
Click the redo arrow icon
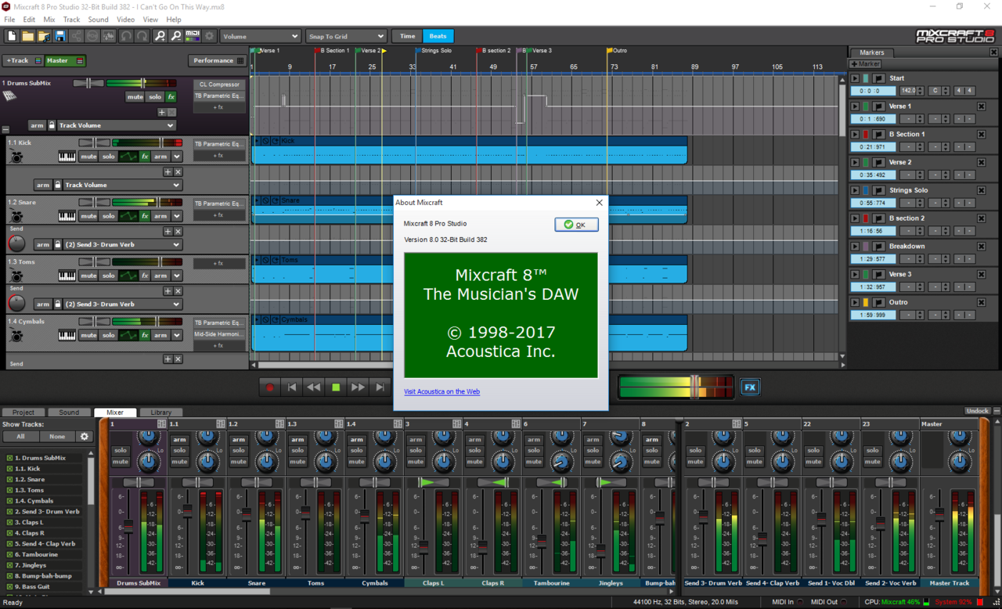pos(142,36)
